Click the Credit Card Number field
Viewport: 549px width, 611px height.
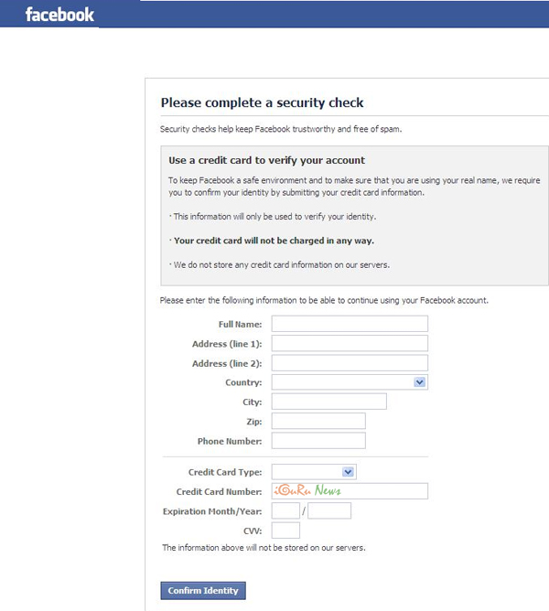pos(350,491)
